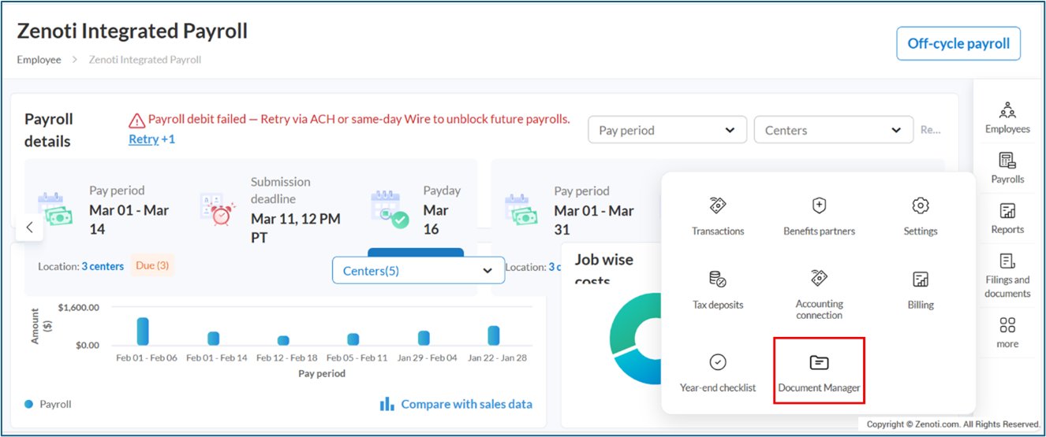
Task: Click Zenoti Integrated Payroll breadcrumb
Action: click(x=145, y=59)
